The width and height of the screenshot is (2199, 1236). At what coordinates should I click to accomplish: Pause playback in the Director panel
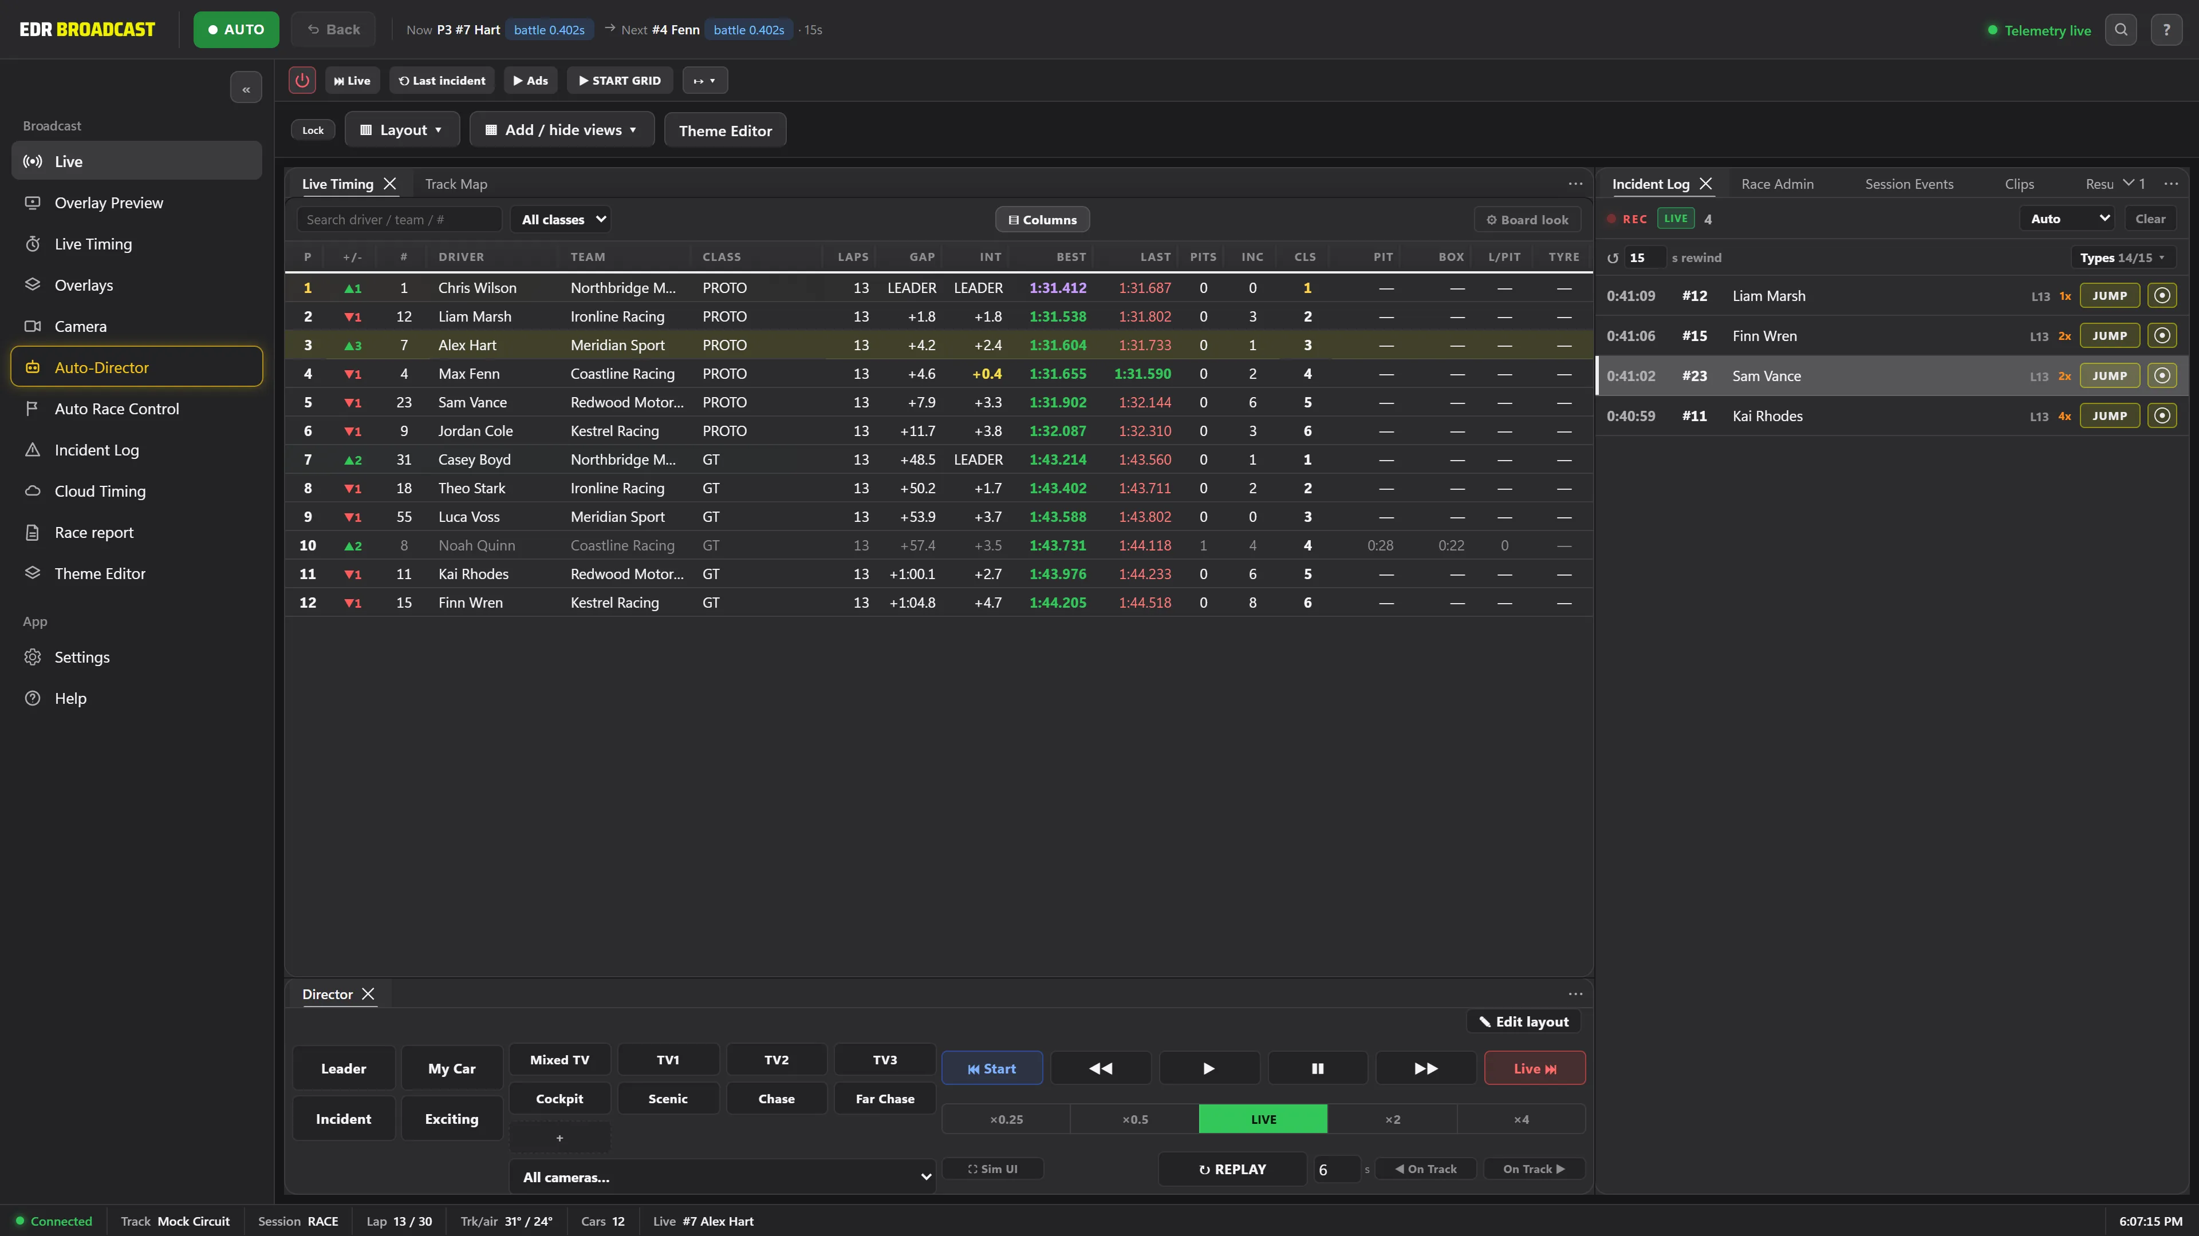(x=1317, y=1069)
